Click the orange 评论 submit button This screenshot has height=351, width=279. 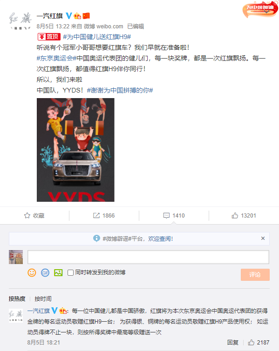(255, 275)
